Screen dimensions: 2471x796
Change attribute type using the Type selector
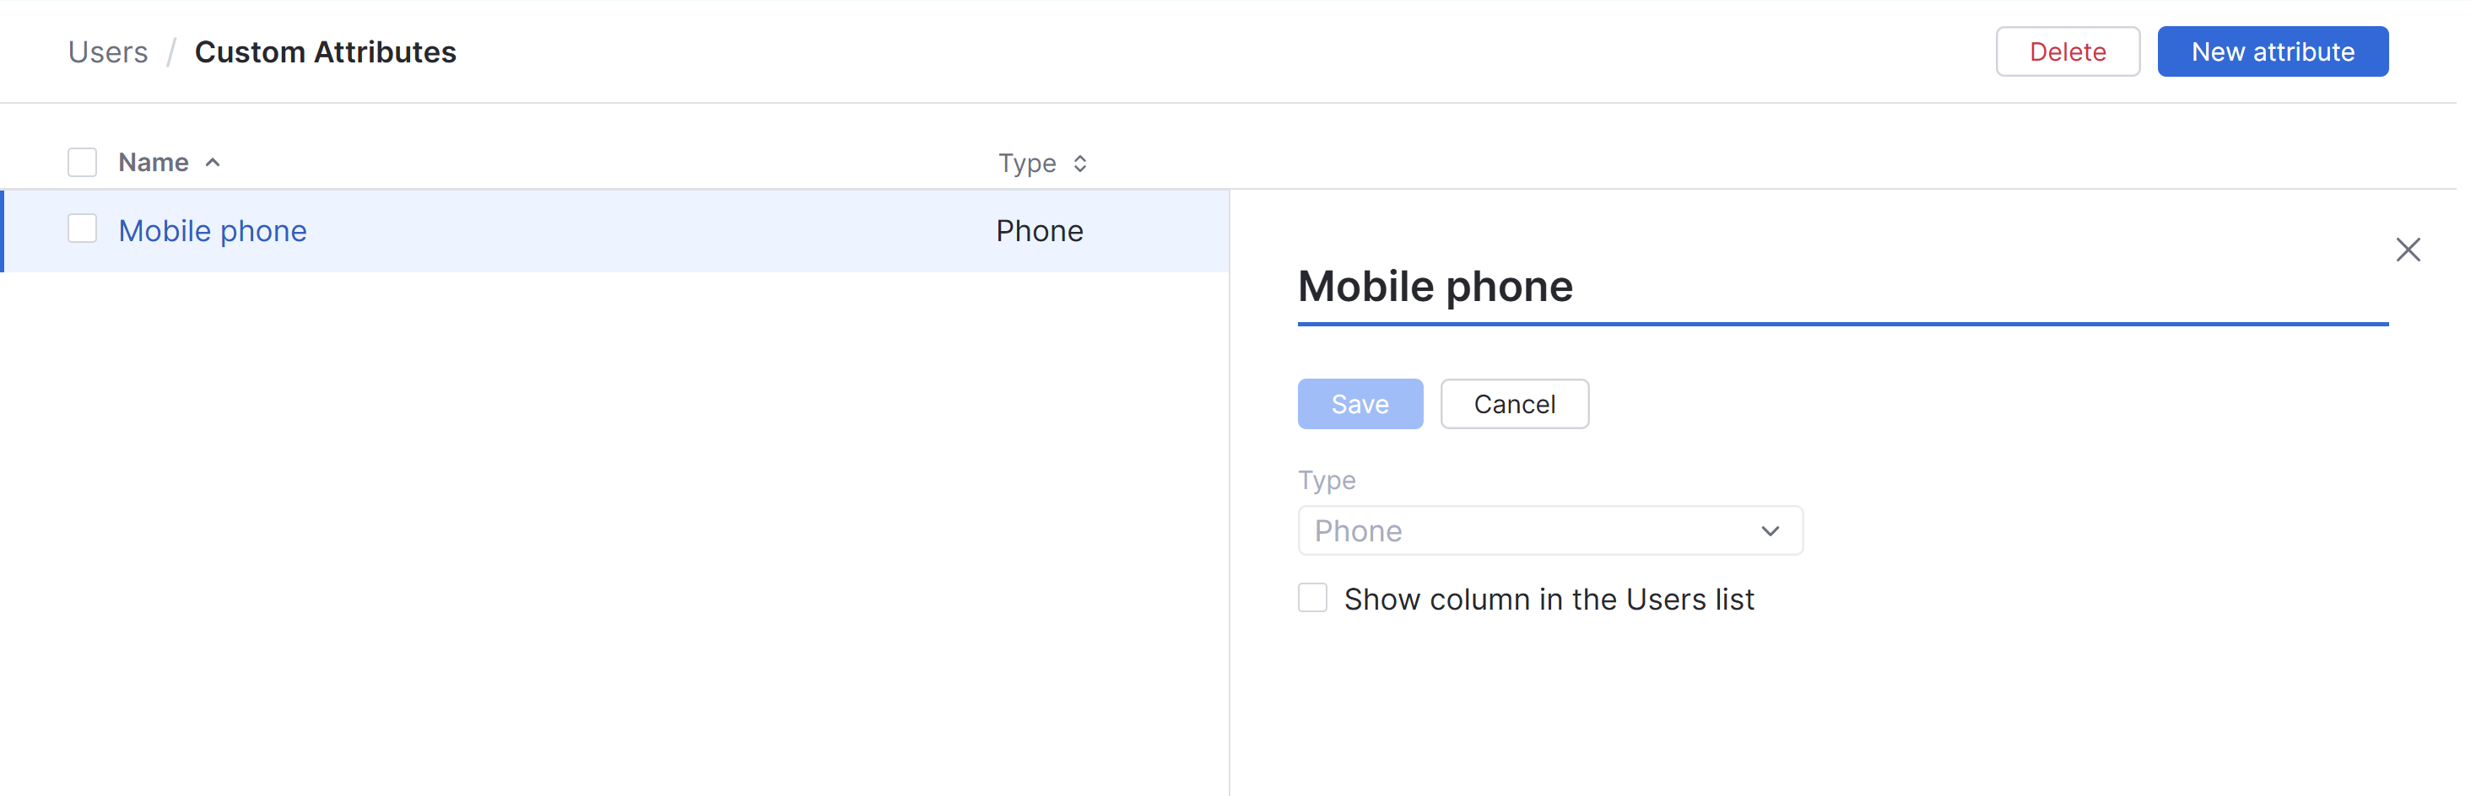pos(1550,530)
